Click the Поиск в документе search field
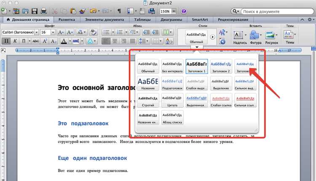 (x=277, y=11)
